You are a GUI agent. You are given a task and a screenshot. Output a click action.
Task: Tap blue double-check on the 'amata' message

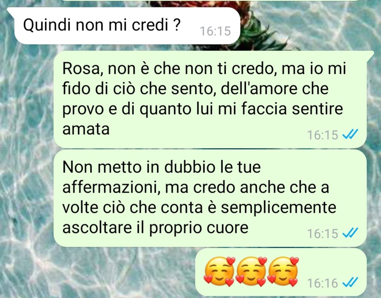[x=350, y=134]
